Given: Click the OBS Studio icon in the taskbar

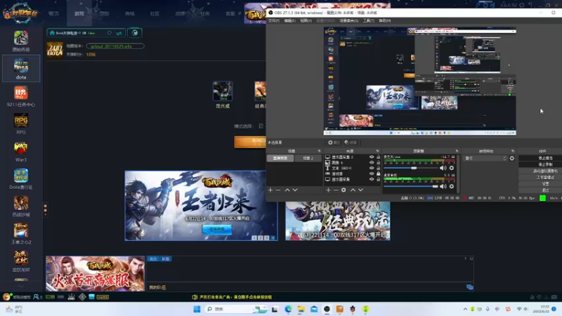Looking at the screenshot, I should (327, 309).
